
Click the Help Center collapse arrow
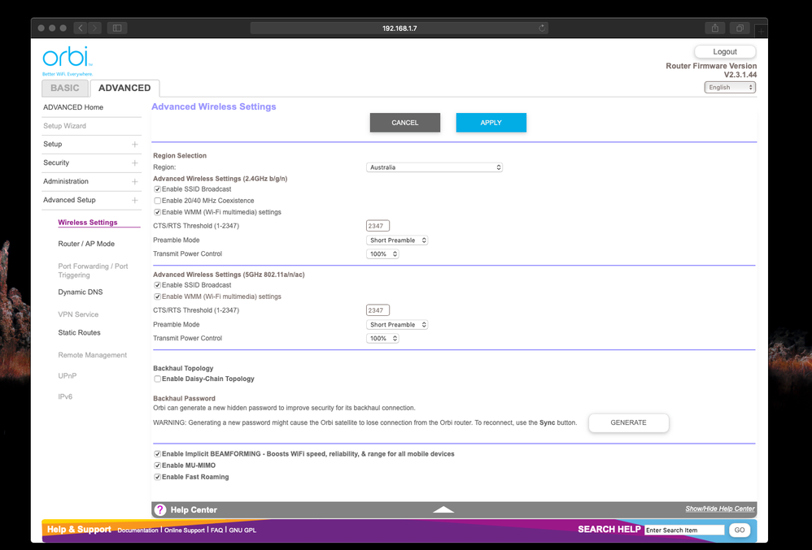[x=443, y=509]
